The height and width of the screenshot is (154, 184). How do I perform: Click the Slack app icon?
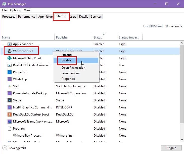10,86
